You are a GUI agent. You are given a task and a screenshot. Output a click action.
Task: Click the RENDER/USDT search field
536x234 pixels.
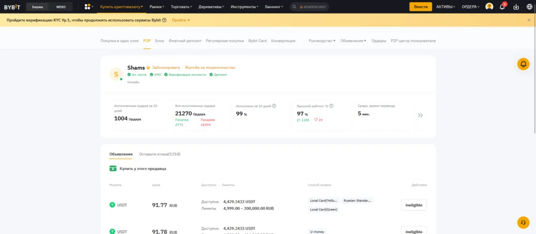point(310,7)
